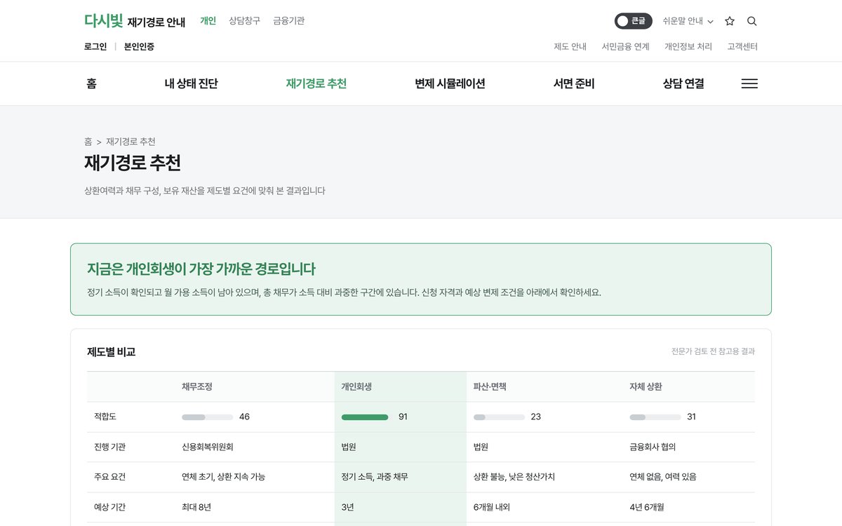Go to 서면 준비 menu
Image resolution: width=842 pixels, height=526 pixels.
point(574,83)
